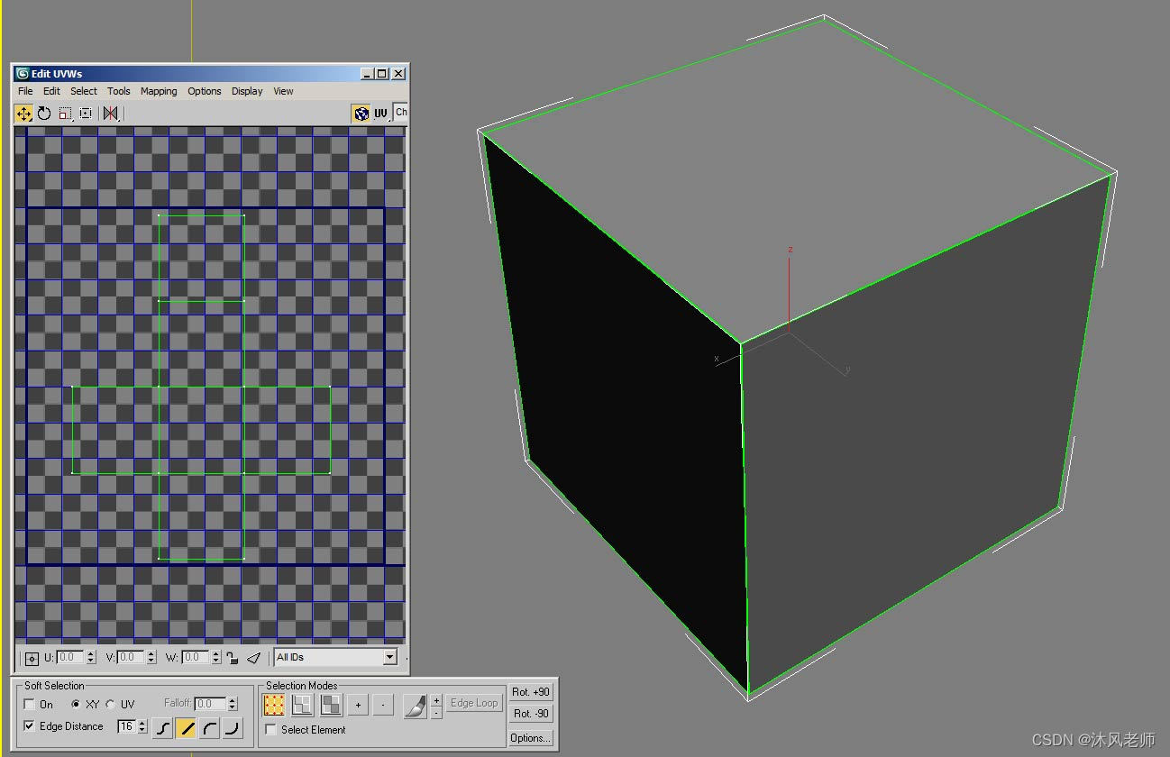Click the Rot. +90 button
Image resolution: width=1170 pixels, height=757 pixels.
click(531, 692)
